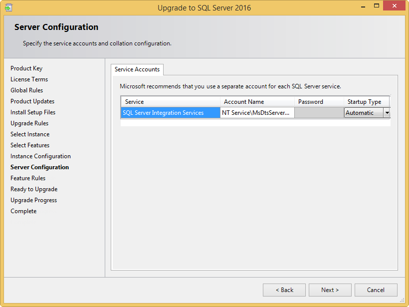Minimize the Upgrade to SQL Server window
This screenshot has height=307, width=409.
tap(363, 6)
